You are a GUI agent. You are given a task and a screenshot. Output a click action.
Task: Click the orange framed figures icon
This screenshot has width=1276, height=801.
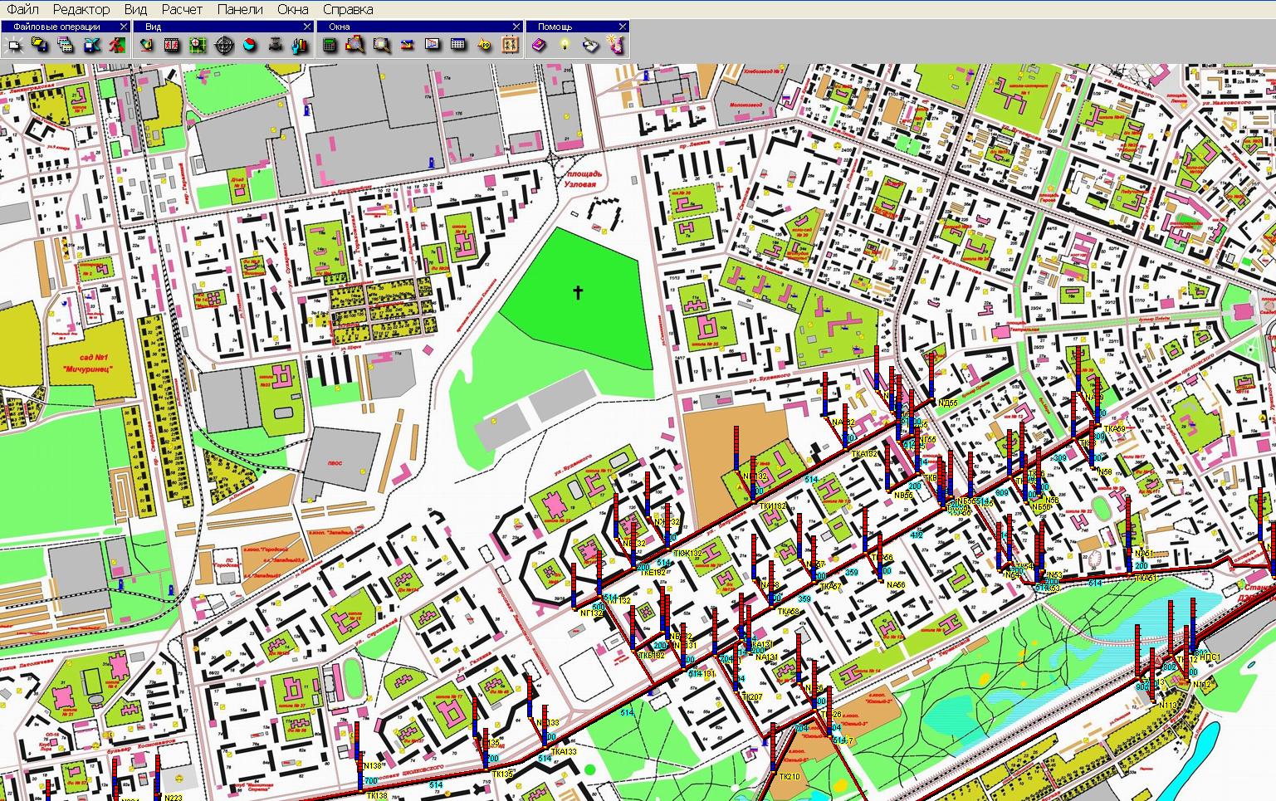coord(511,45)
